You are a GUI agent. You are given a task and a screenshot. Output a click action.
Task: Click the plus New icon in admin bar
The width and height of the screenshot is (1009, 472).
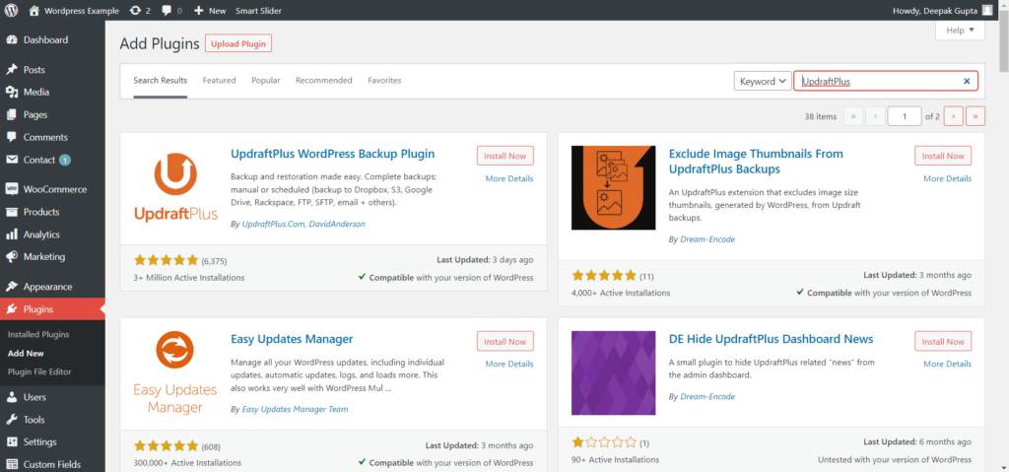click(x=199, y=10)
